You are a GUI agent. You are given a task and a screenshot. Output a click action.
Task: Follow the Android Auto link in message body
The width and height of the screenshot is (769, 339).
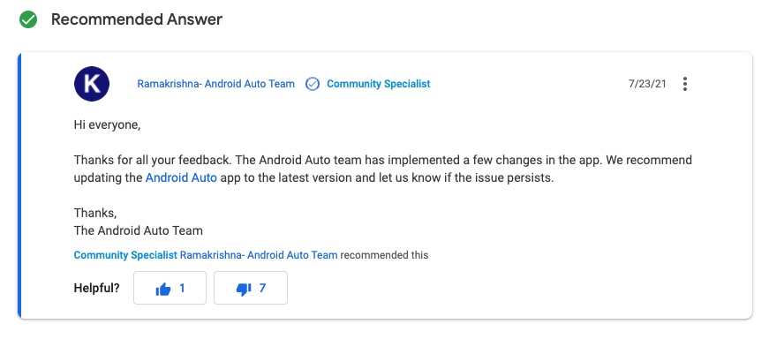click(x=181, y=177)
